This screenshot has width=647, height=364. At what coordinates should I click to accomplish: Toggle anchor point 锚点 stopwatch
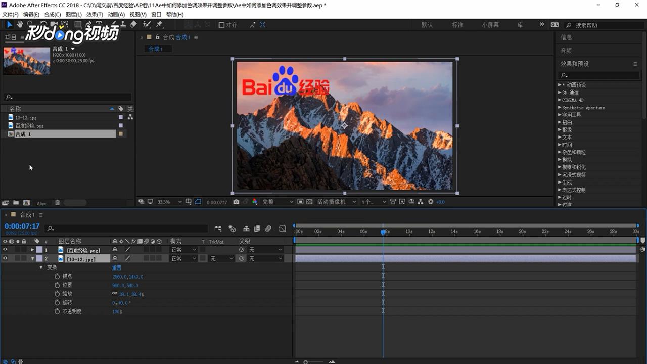(57, 277)
